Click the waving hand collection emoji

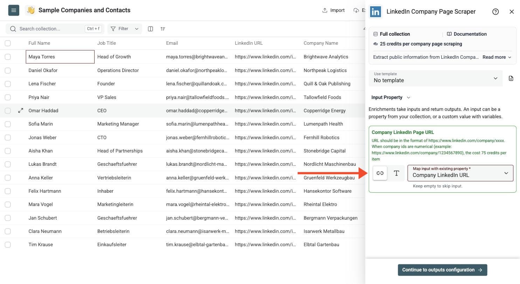(31, 10)
